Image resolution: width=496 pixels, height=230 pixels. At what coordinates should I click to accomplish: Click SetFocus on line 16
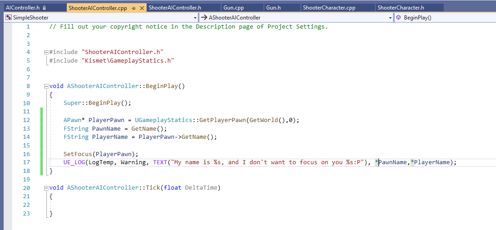78,154
